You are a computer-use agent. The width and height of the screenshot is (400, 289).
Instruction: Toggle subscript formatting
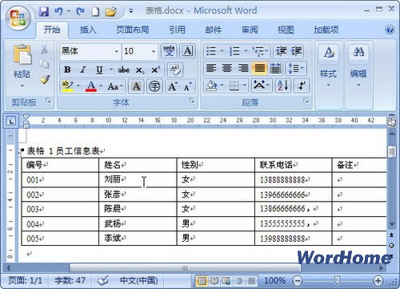[139, 70]
